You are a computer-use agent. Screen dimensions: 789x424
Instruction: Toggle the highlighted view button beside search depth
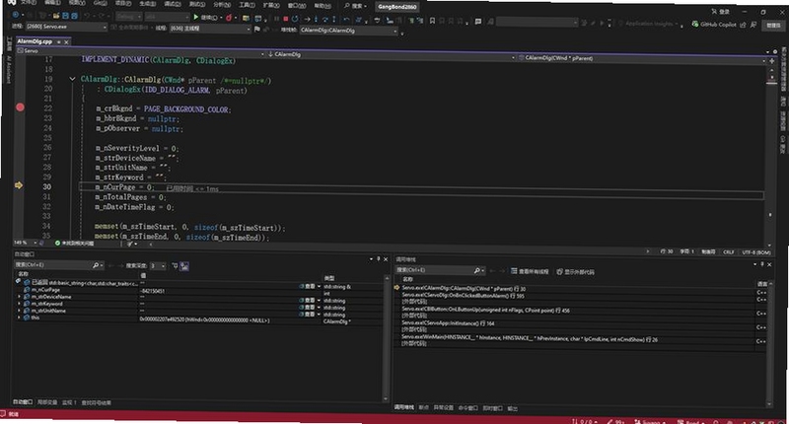[184, 266]
